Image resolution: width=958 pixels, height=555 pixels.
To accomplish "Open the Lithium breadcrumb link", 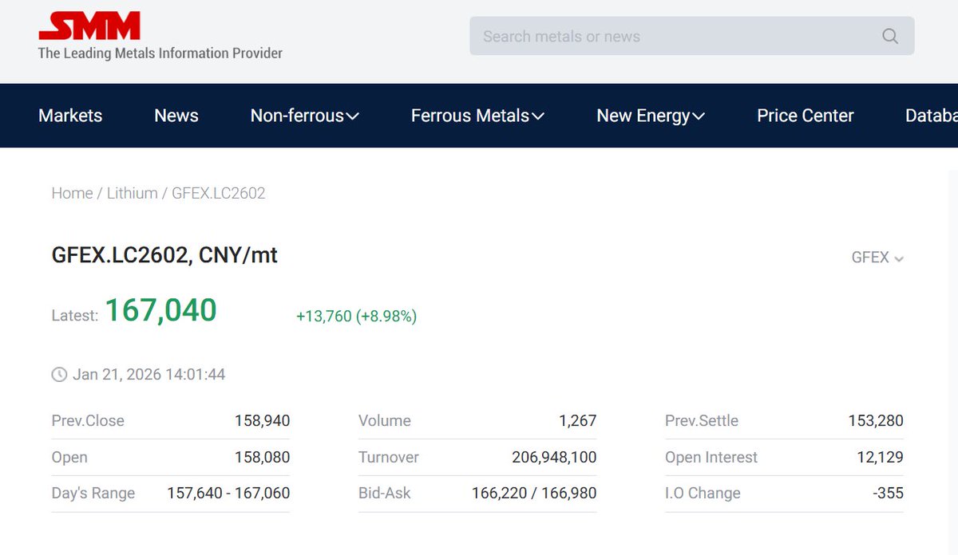I will (x=132, y=192).
